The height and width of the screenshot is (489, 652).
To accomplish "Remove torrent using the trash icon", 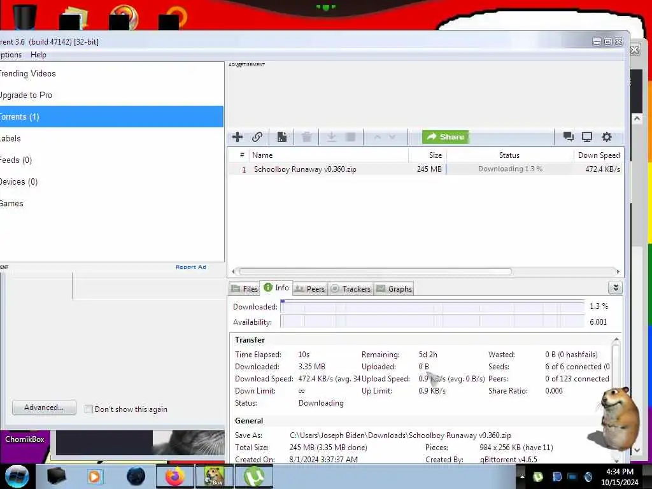I will 307,137.
